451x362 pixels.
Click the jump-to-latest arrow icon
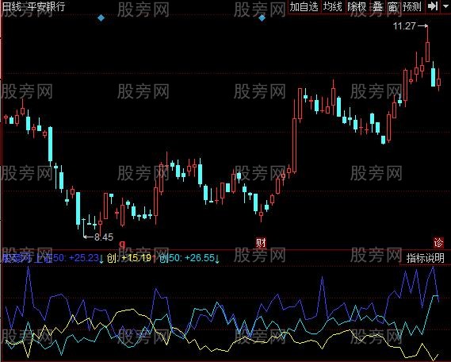coord(432,6)
